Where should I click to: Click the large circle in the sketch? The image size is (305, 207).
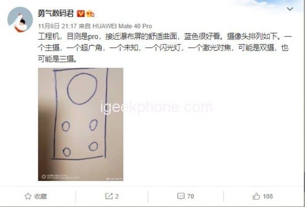pos(82,89)
